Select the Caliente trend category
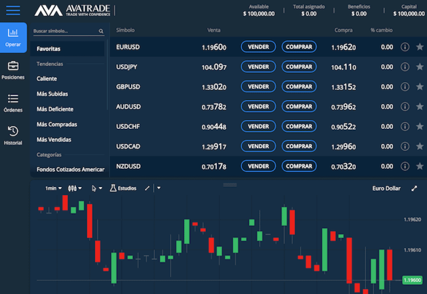427x294 pixels. [47, 79]
